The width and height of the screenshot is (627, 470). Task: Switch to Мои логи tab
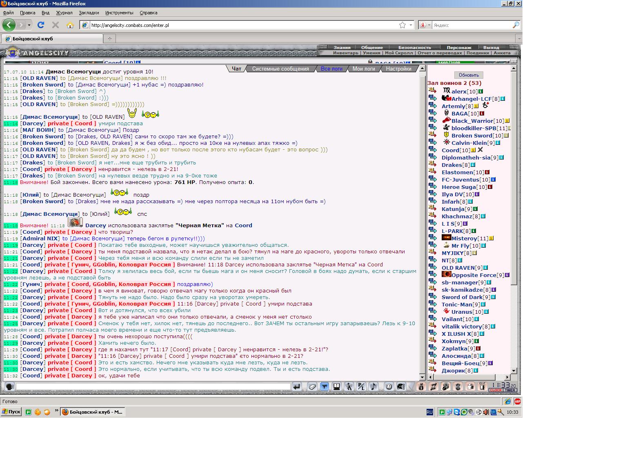pos(364,69)
